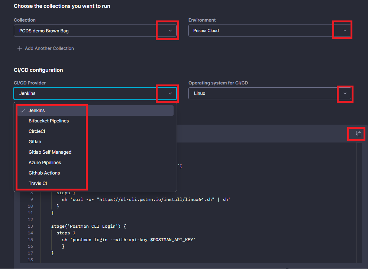Open the Operating system dropdown chevron

click(x=345, y=93)
